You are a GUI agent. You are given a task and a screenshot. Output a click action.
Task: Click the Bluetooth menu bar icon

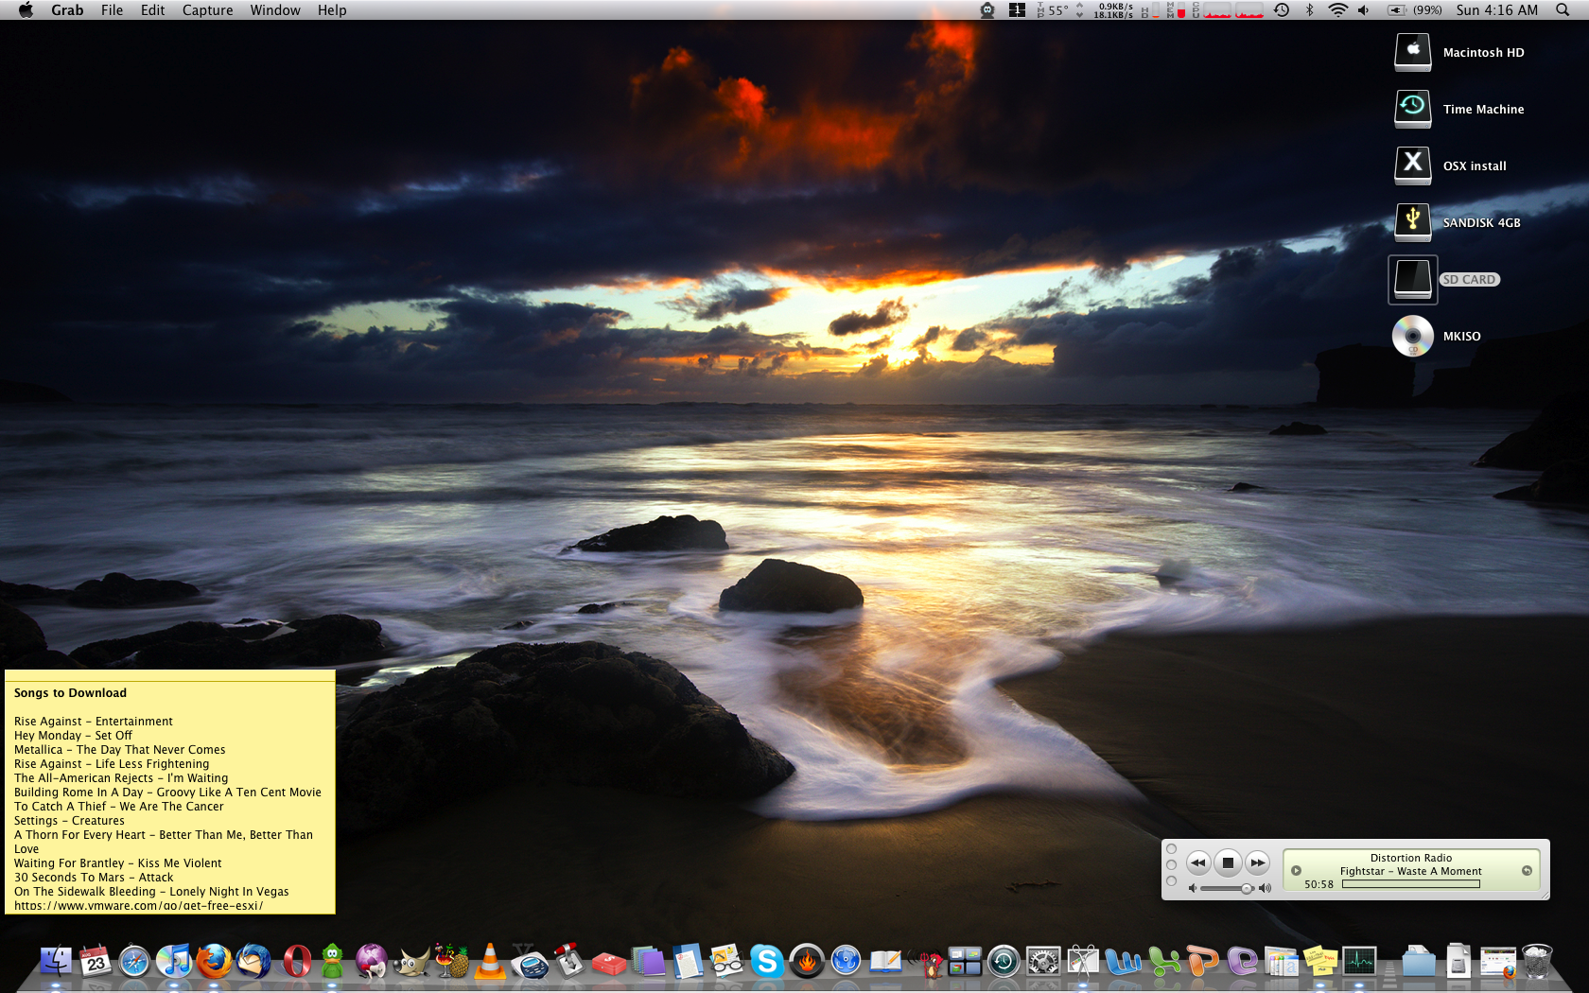point(1310,10)
